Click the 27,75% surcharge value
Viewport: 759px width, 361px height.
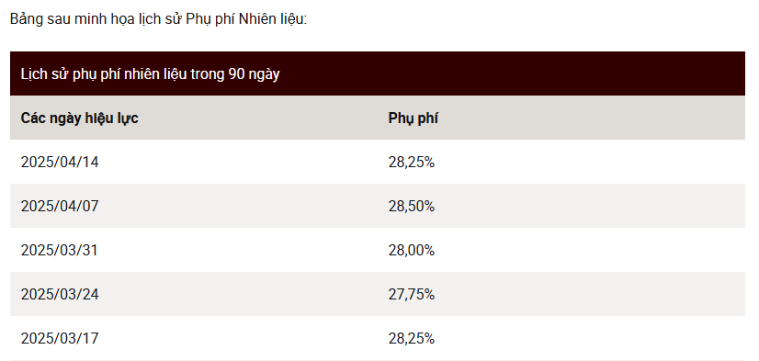coord(412,294)
